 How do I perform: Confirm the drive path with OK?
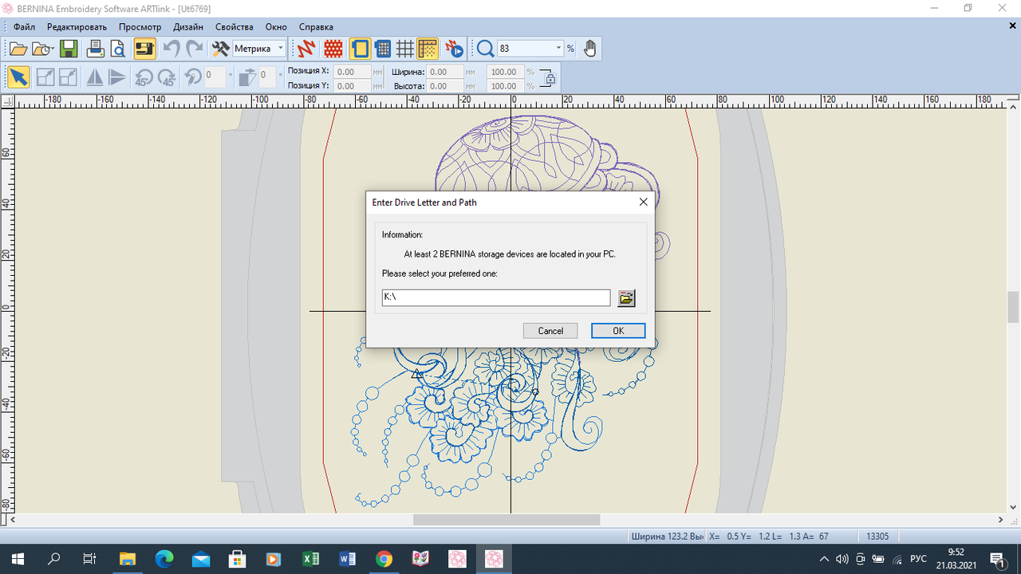tap(618, 331)
